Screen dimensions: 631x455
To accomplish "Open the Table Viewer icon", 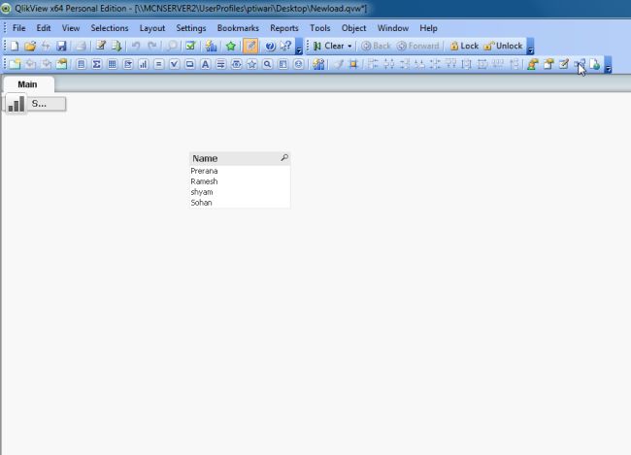I will (580, 64).
